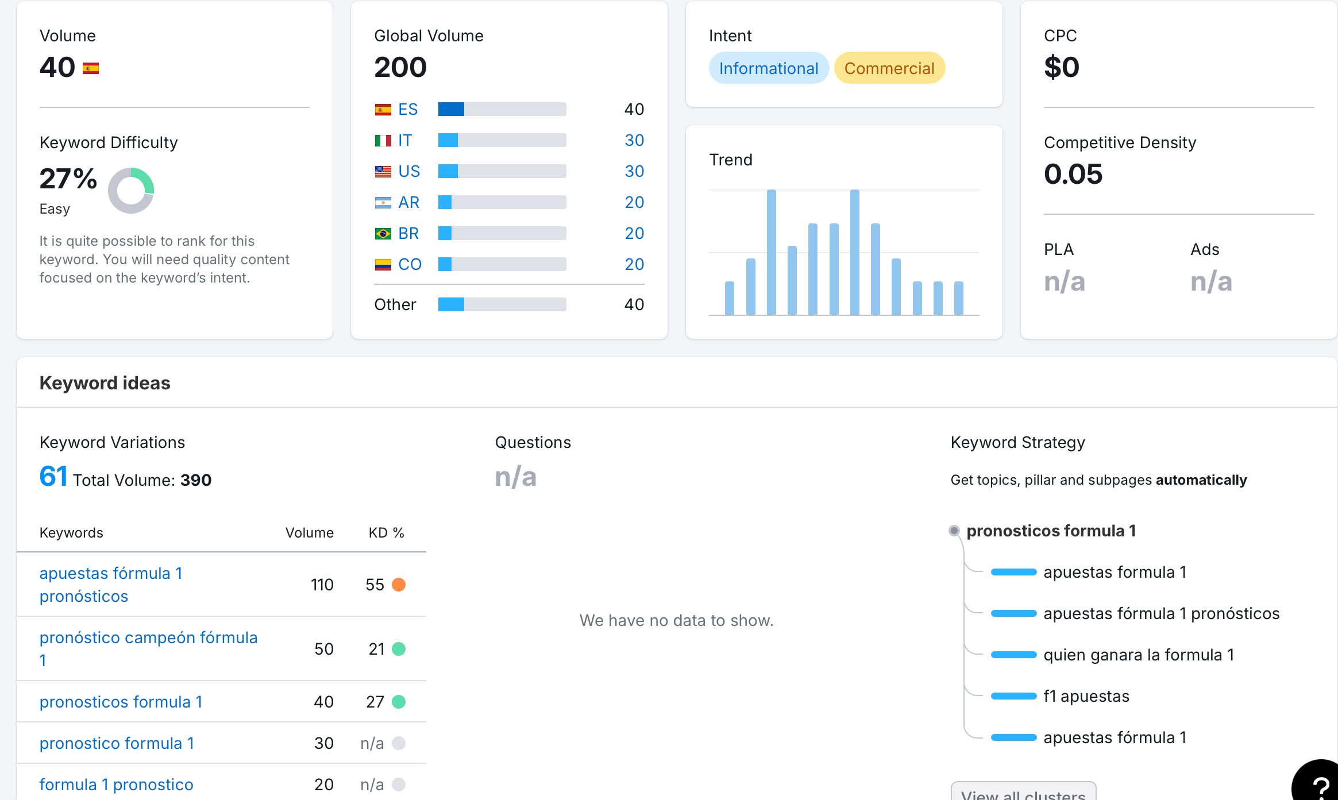The image size is (1338, 800).
Task: Click the 61 keyword variations count
Action: 53,477
